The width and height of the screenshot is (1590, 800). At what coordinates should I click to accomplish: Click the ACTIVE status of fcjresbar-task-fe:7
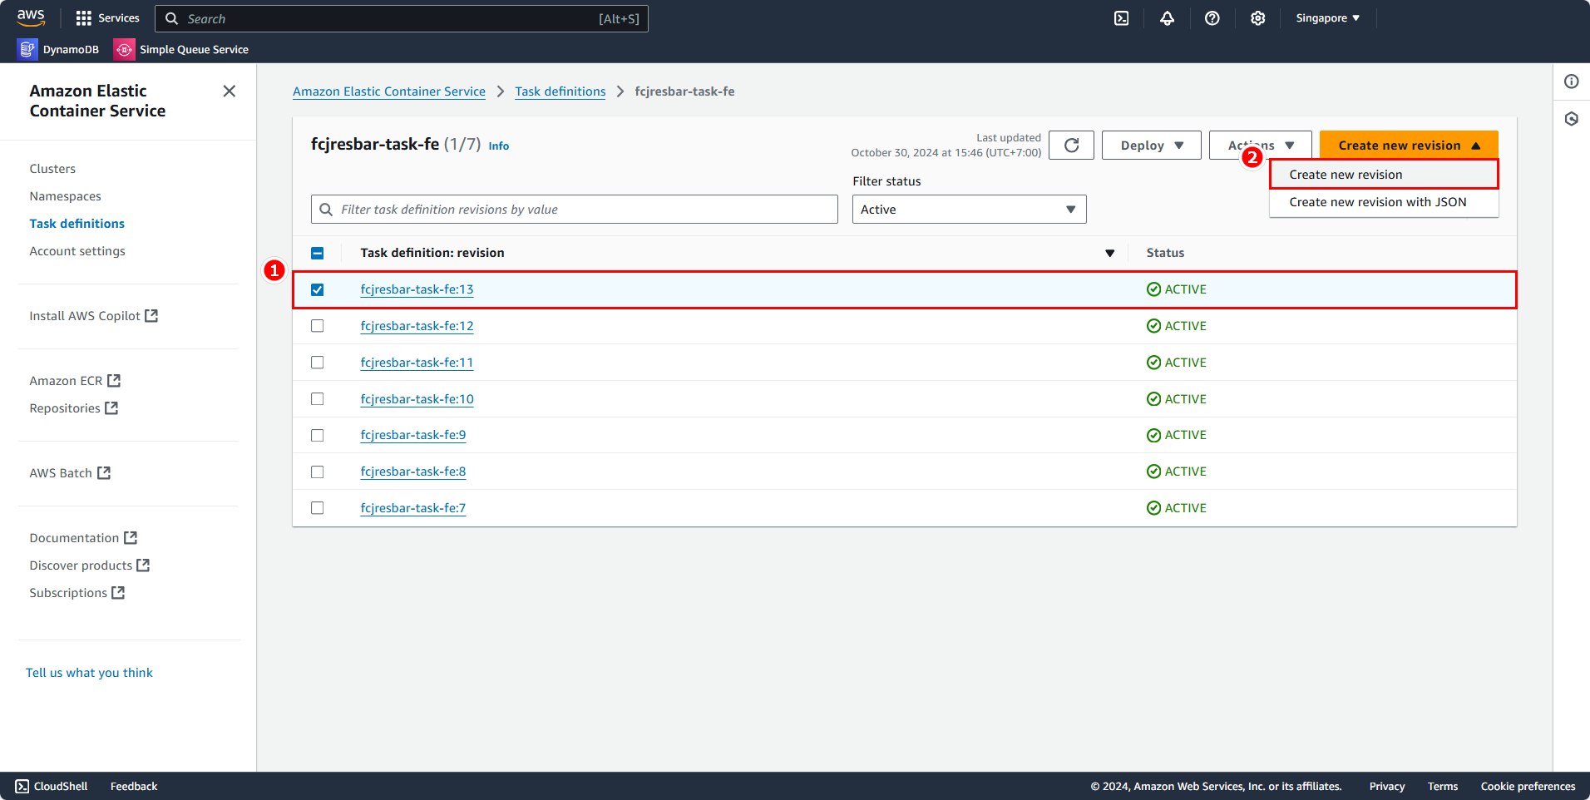(x=1176, y=508)
